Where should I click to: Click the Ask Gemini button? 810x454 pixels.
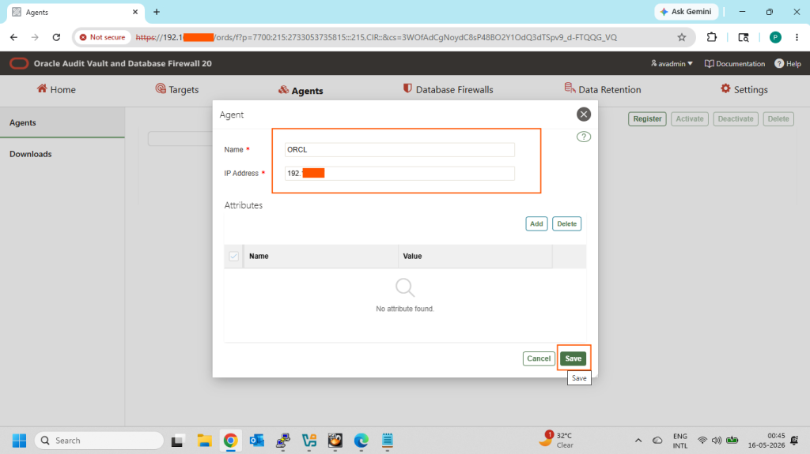[x=686, y=11]
